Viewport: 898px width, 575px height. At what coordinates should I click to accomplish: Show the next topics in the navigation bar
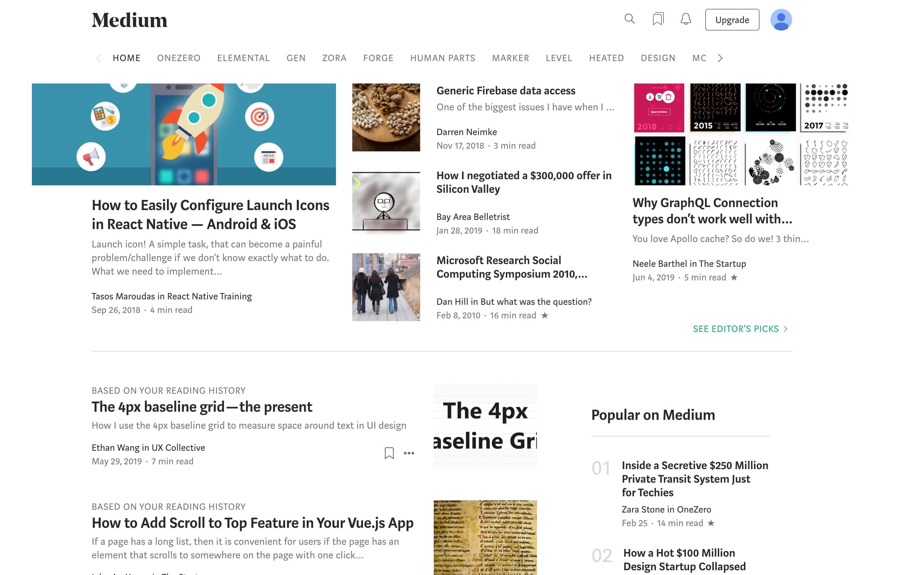(720, 58)
